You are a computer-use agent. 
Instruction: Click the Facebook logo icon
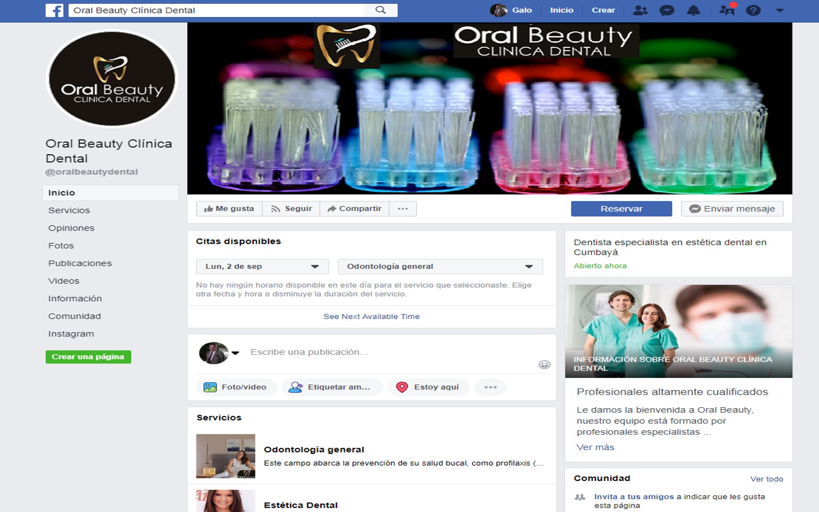pos(54,10)
